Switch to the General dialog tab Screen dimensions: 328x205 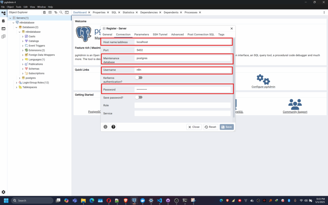[x=107, y=35]
